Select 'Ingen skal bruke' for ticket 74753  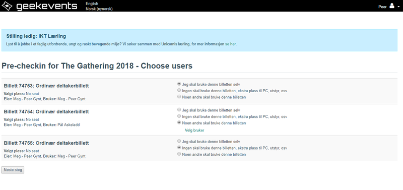[x=179, y=90]
